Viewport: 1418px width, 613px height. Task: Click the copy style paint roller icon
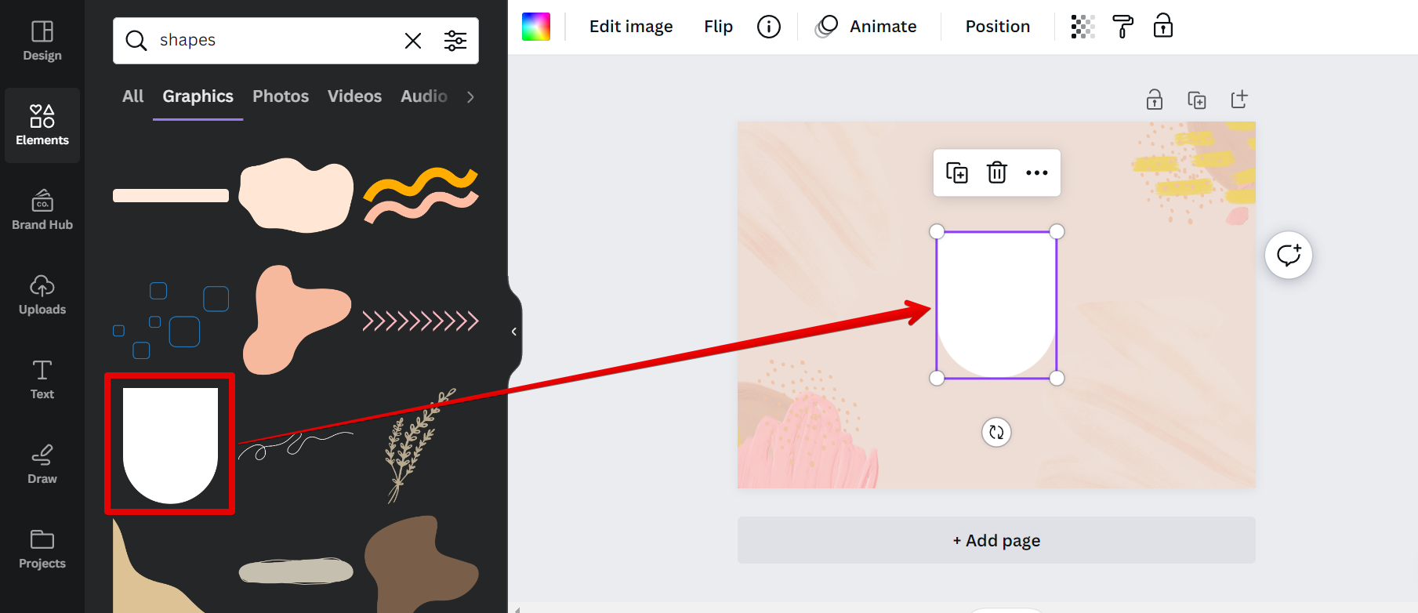pyautogui.click(x=1123, y=27)
